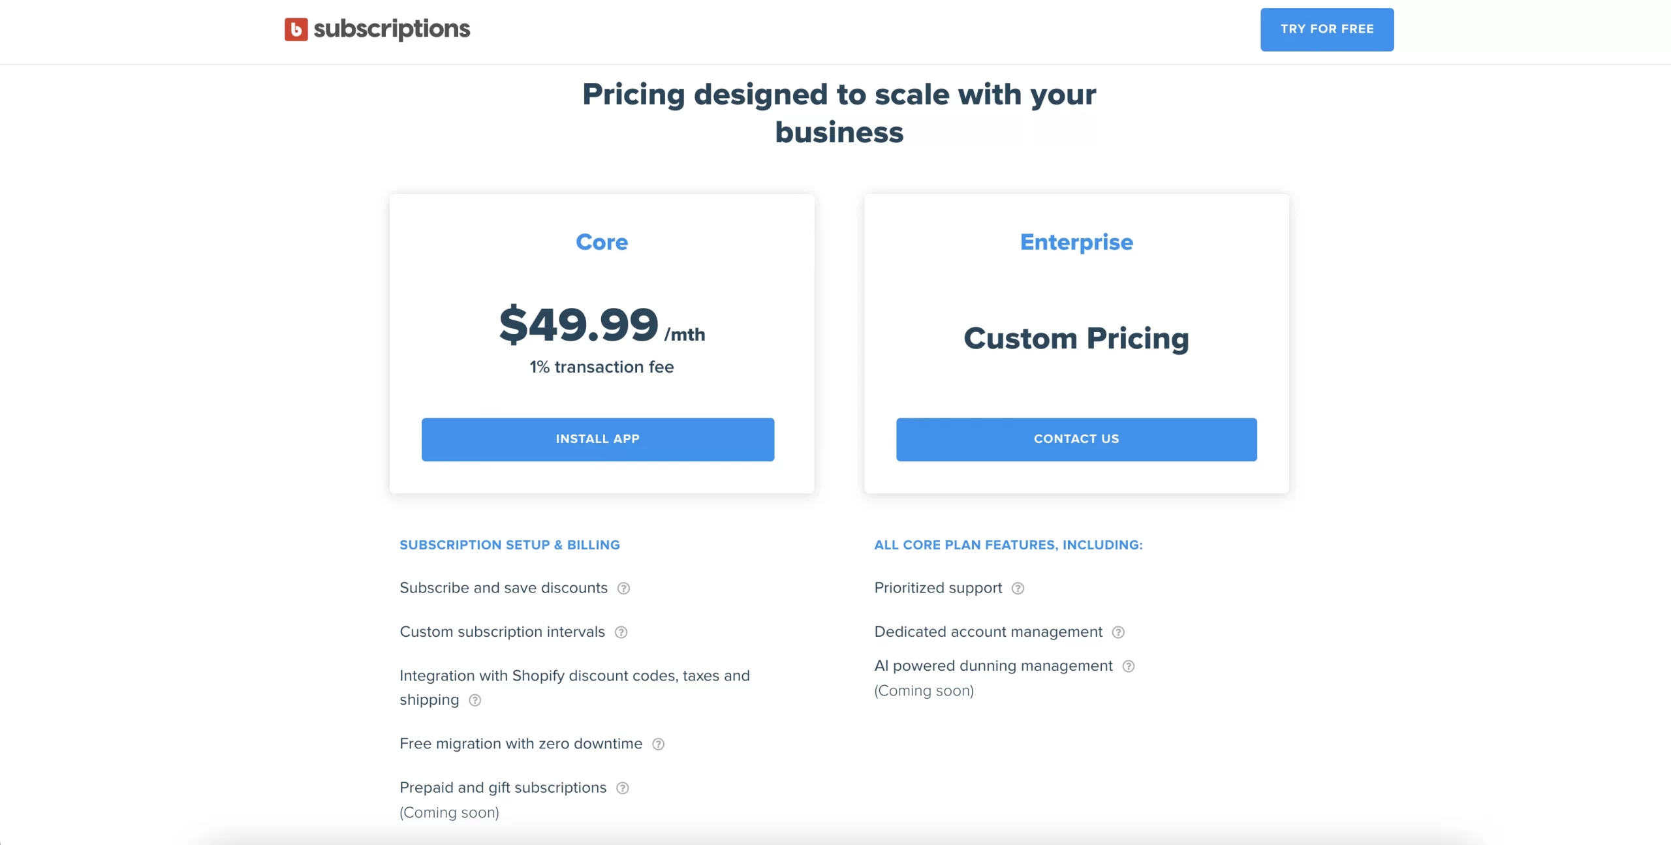Click the subscriptions brand name link
Screen dimensions: 1671x845
(392, 29)
